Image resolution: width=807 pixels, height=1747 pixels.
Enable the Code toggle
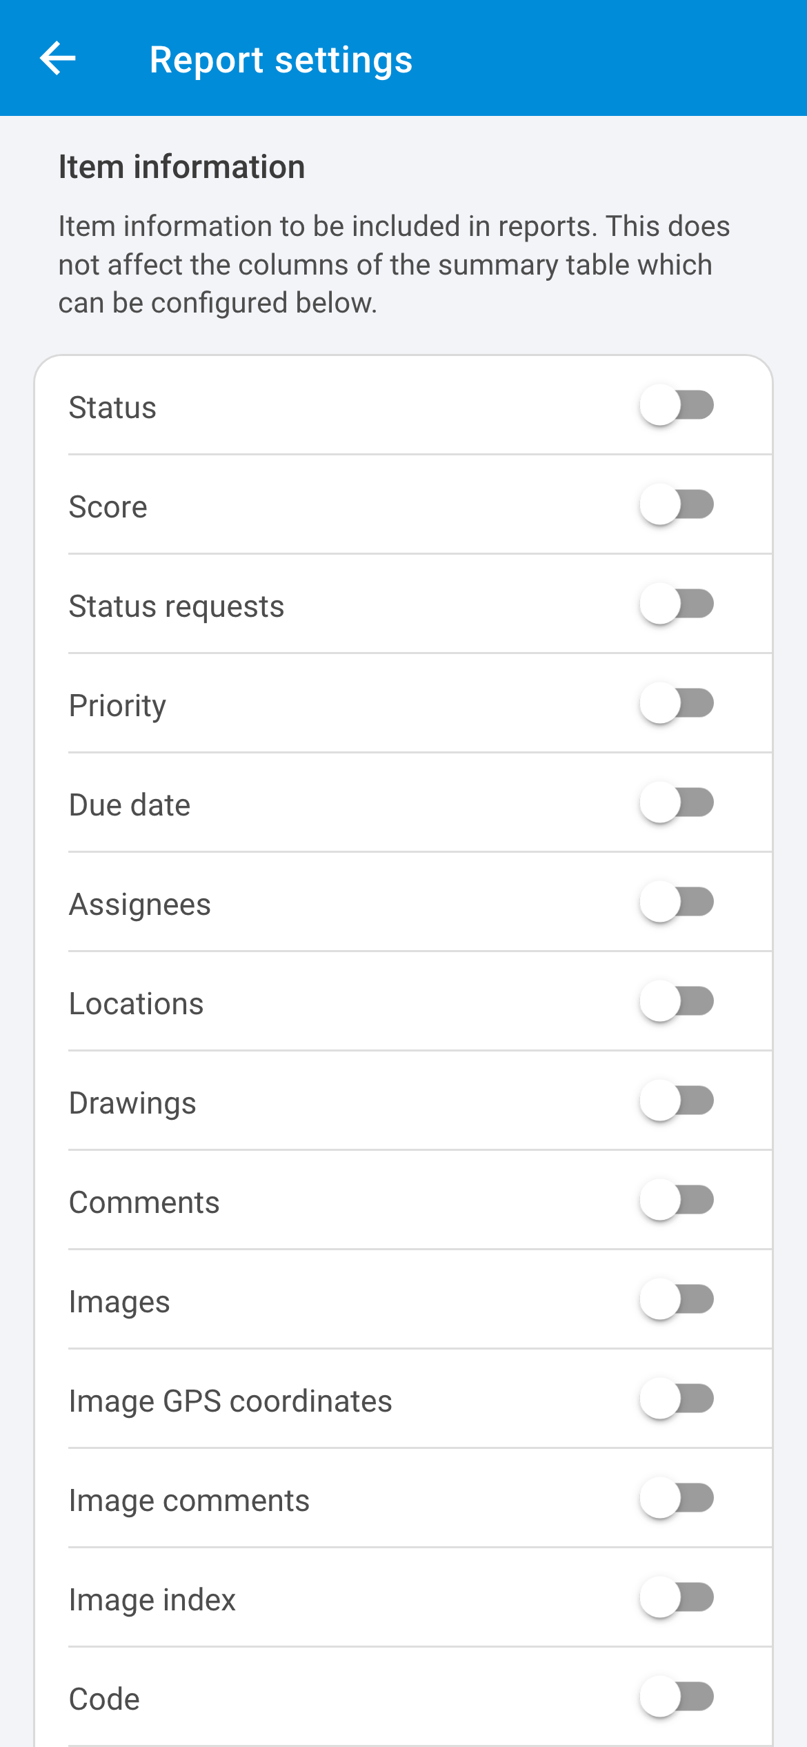[x=677, y=1697]
